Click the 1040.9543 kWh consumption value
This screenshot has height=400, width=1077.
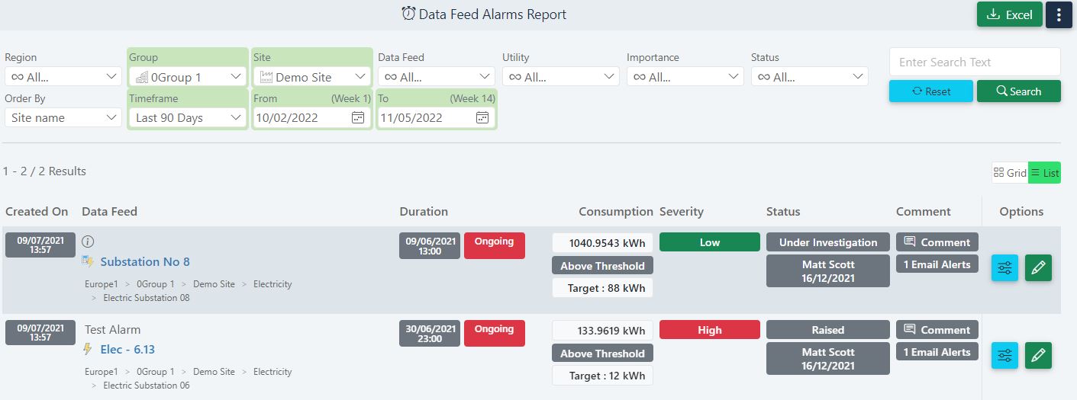click(x=603, y=243)
